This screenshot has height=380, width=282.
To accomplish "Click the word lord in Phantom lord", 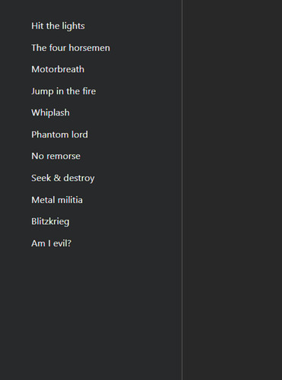I will pyautogui.click(x=80, y=135).
